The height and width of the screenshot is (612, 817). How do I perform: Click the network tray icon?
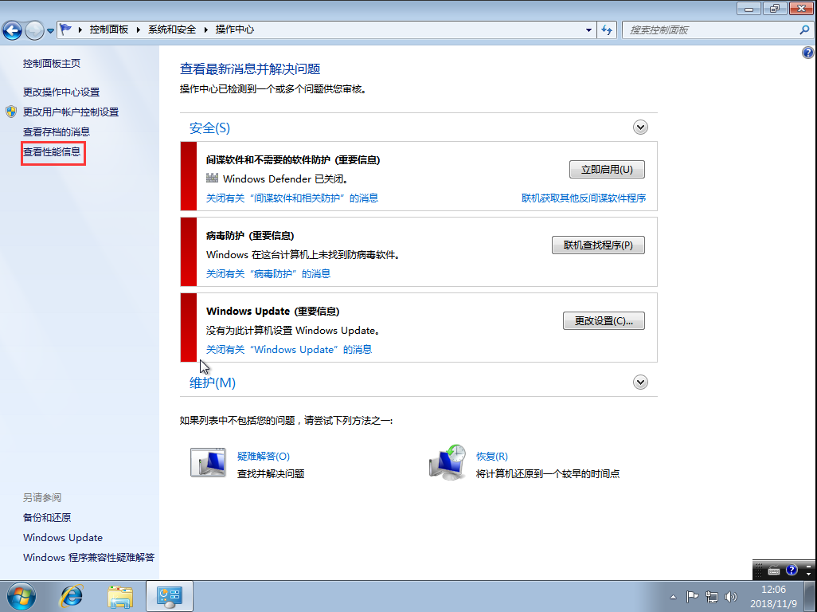point(712,596)
